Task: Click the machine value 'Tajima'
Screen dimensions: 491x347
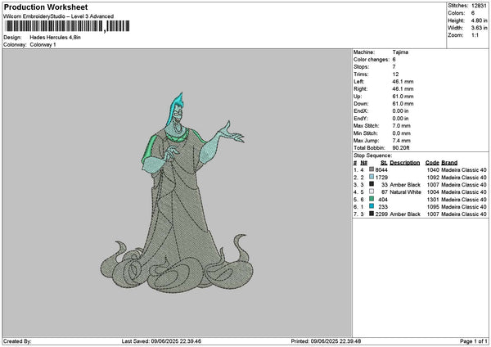Action: (x=400, y=52)
